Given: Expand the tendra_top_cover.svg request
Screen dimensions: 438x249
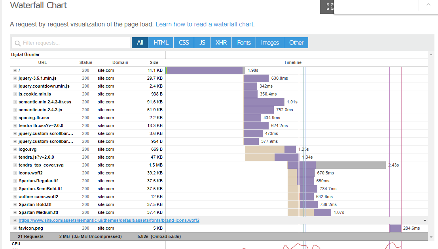Looking at the screenshot, I should 15,165.
